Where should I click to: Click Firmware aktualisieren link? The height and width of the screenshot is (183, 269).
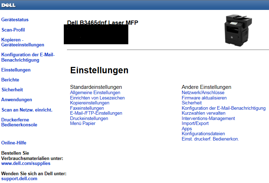click(204, 98)
